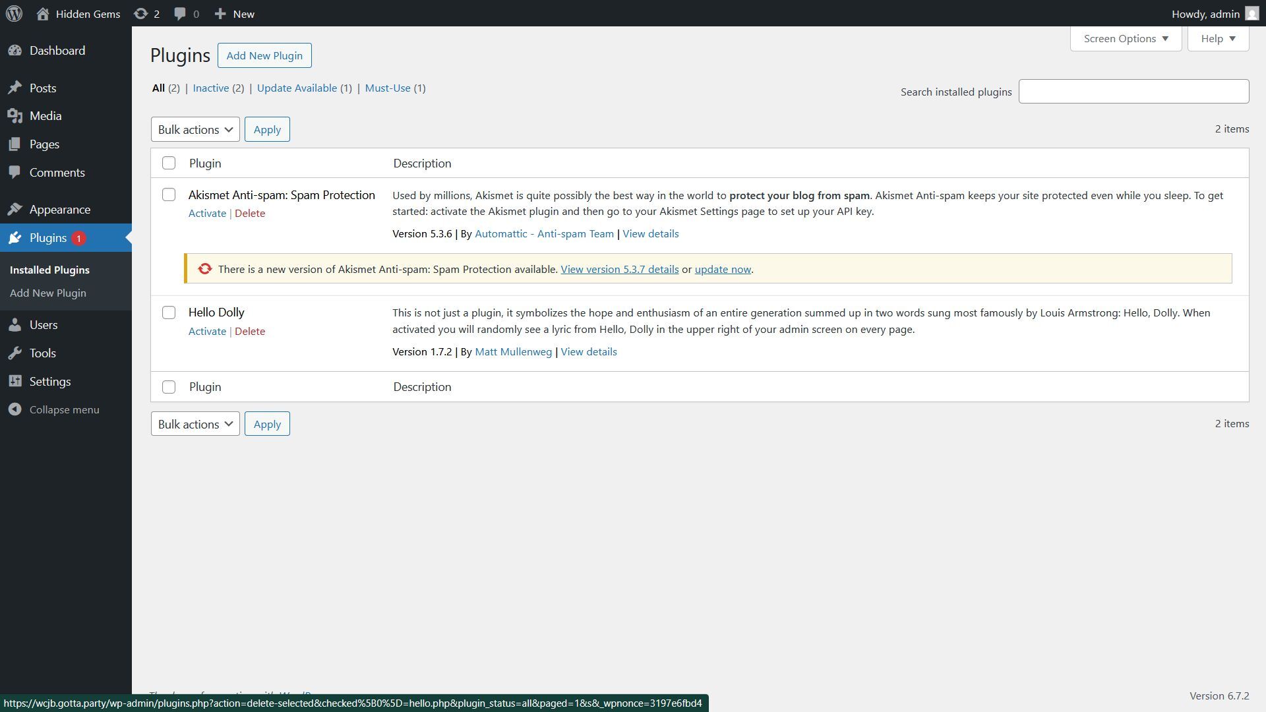Screen dimensions: 1266x712
Task: Open the Users menu item
Action: tap(44, 325)
